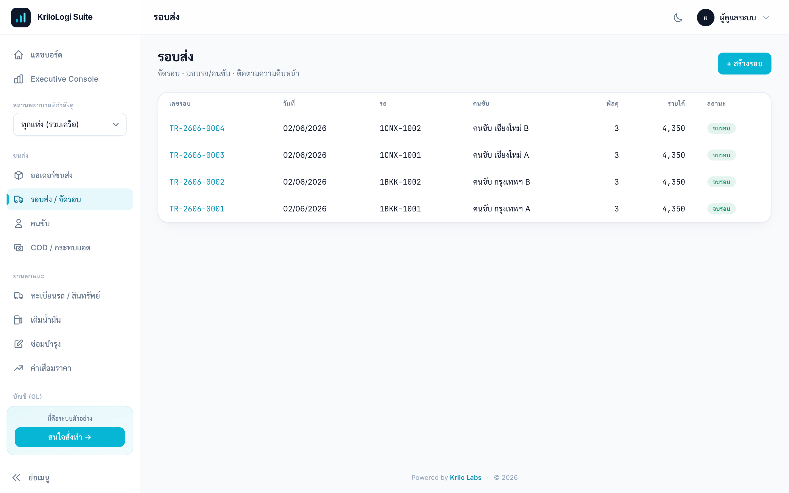This screenshot has height=493, width=789.
Task: Toggle dark mode with the moon icon
Action: (x=678, y=18)
